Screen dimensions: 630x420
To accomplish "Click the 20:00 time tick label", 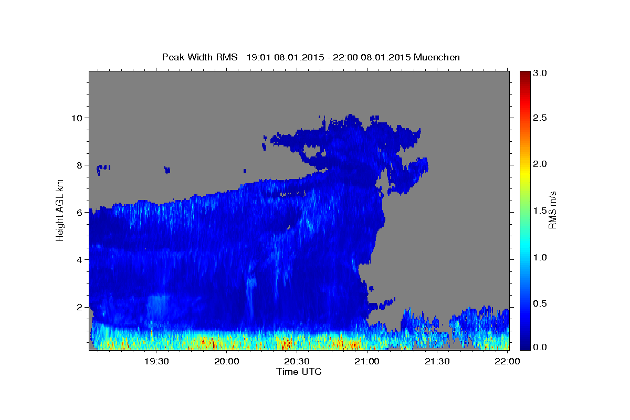I will (x=227, y=361).
